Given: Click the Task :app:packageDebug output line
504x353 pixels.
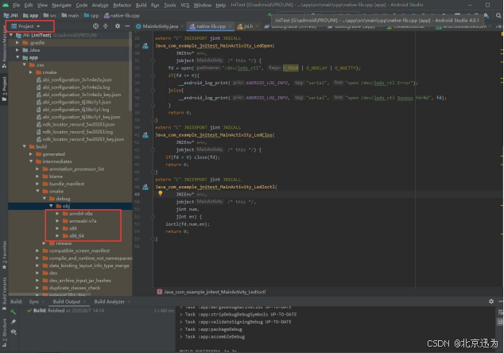Looking at the screenshot, I should click(211, 329).
